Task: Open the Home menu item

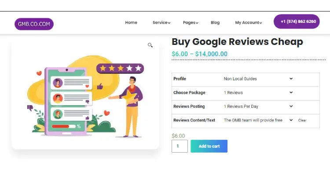Action: point(131,22)
